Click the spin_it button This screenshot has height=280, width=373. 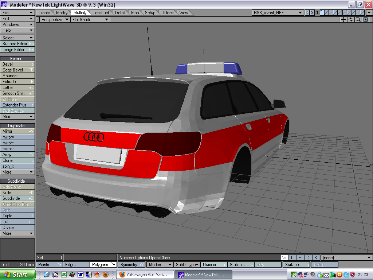tap(17, 166)
